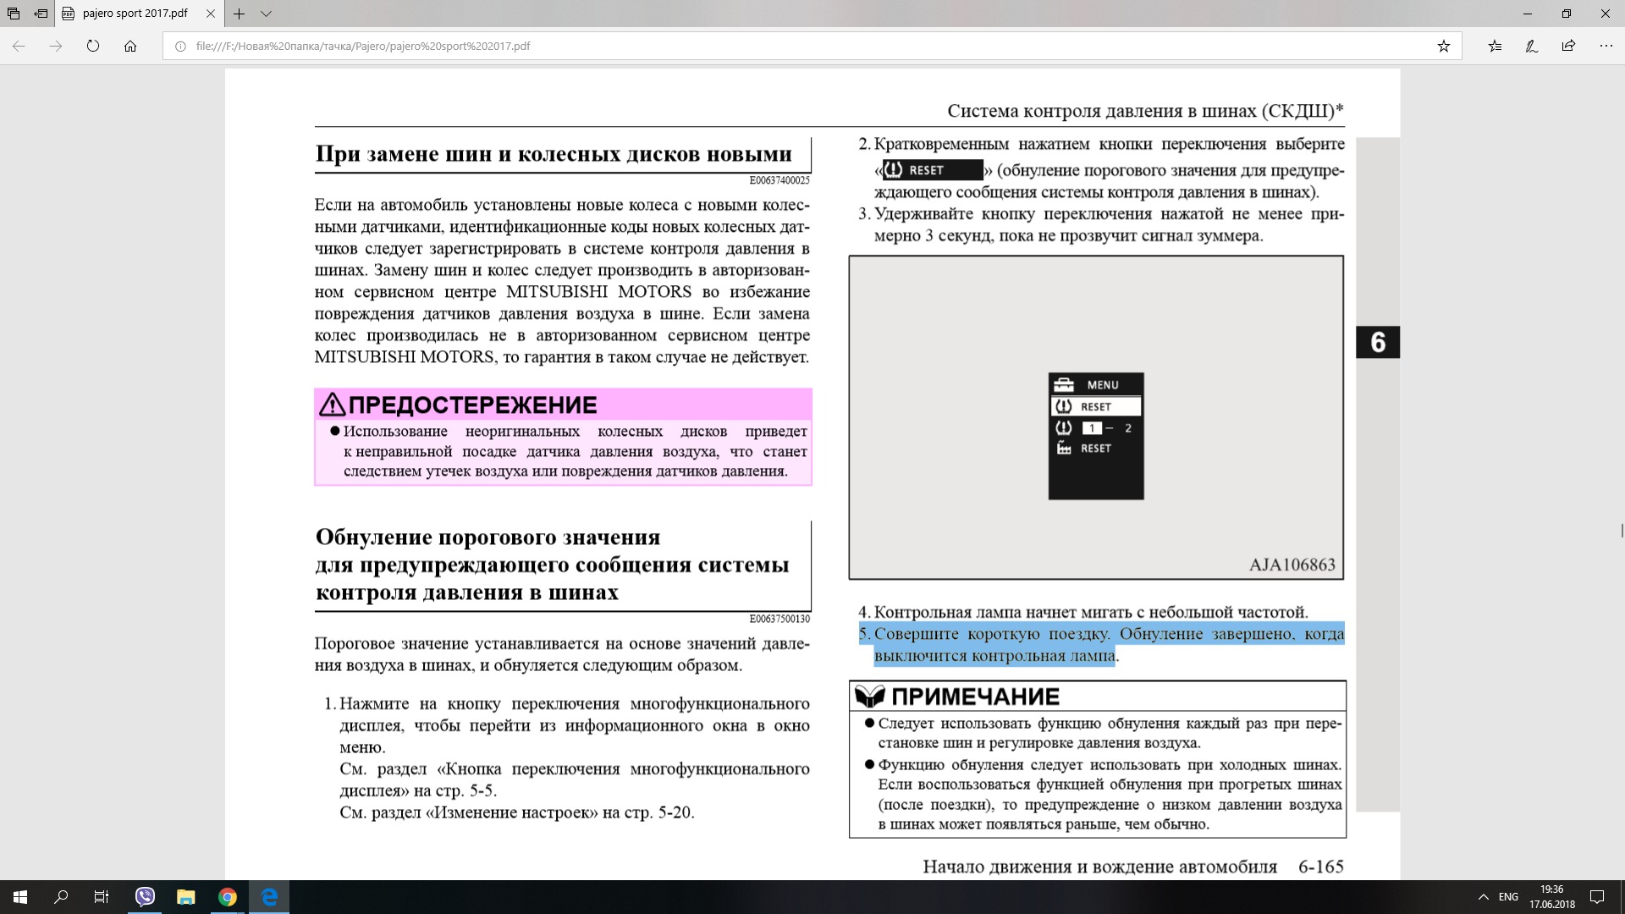Open Viber from the taskbar
Screen dimensions: 1625x914
(x=145, y=897)
